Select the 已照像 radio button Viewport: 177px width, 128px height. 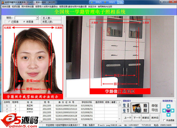10,22
